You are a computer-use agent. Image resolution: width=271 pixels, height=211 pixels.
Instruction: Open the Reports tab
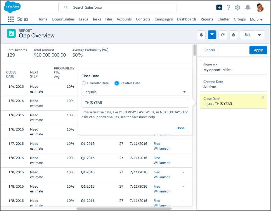[x=207, y=19]
